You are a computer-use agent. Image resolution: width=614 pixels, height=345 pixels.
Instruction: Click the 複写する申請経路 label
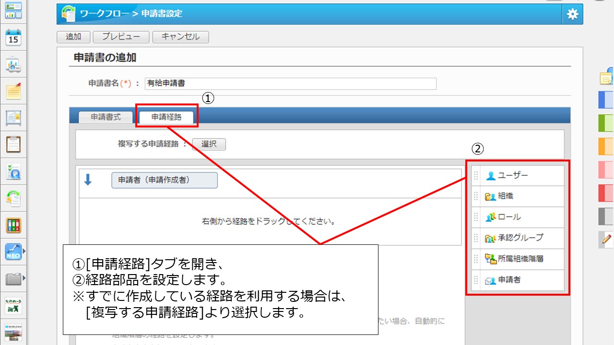point(148,144)
